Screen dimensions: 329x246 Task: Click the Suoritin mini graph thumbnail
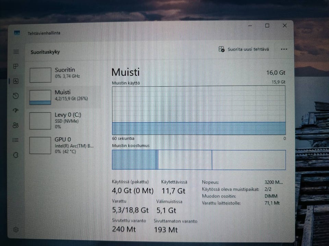point(40,75)
